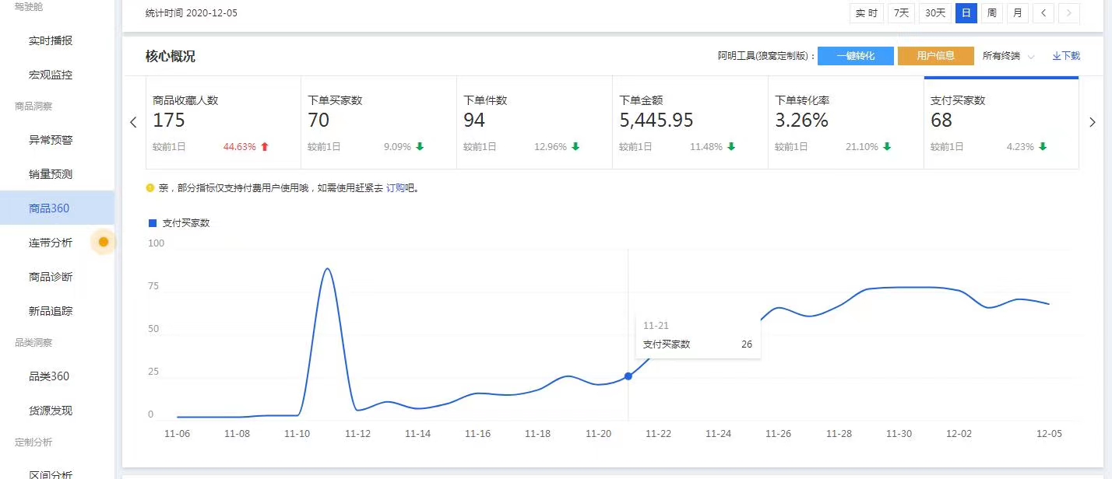Click the left arrow to scroll metric cards
The image size is (1112, 479).
(133, 122)
